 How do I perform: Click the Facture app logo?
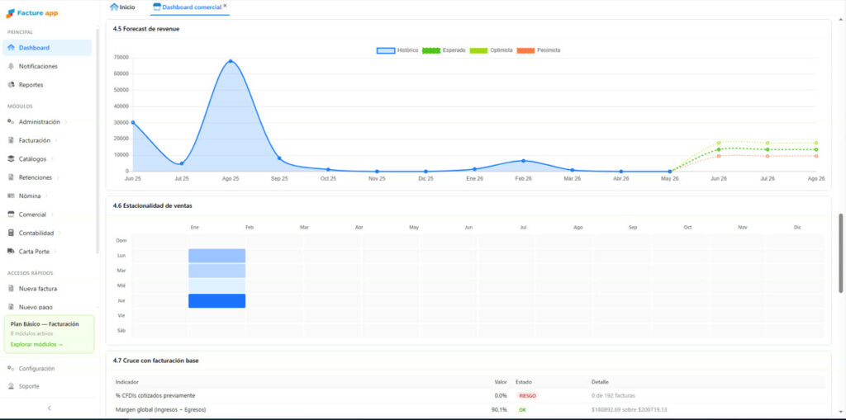pyautogui.click(x=32, y=13)
